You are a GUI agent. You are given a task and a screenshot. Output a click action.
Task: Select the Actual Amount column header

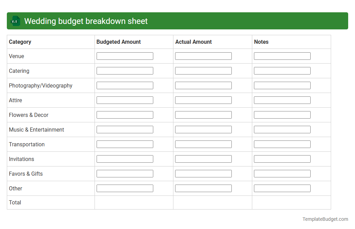click(194, 42)
